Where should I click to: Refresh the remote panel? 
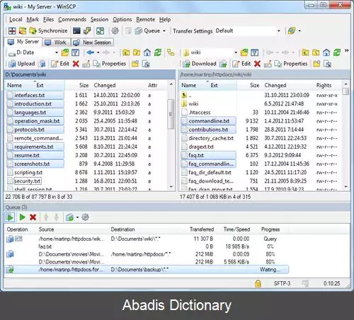tap(337, 52)
